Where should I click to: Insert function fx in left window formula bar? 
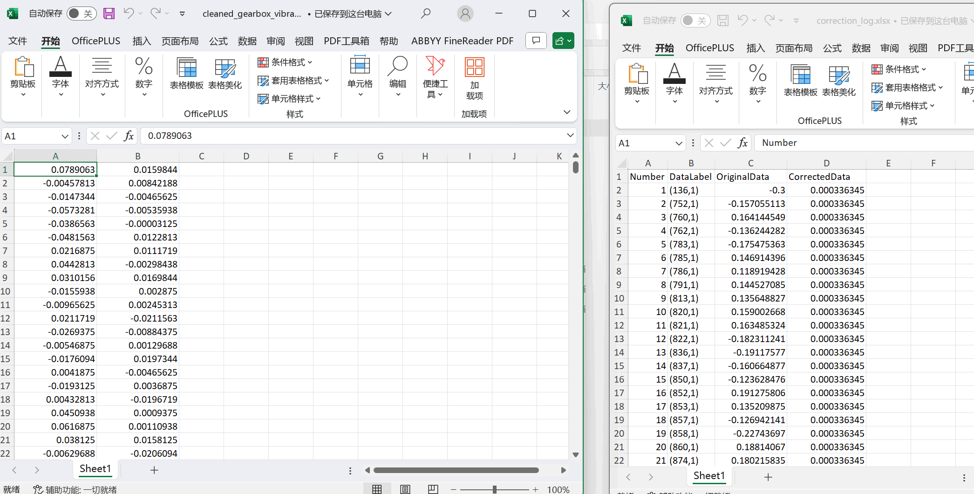129,136
